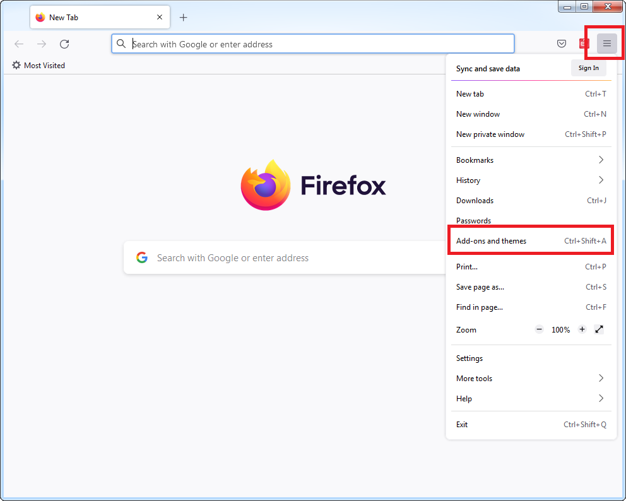This screenshot has width=626, height=501.
Task: Maximize the Firefox window
Action: coord(584,7)
